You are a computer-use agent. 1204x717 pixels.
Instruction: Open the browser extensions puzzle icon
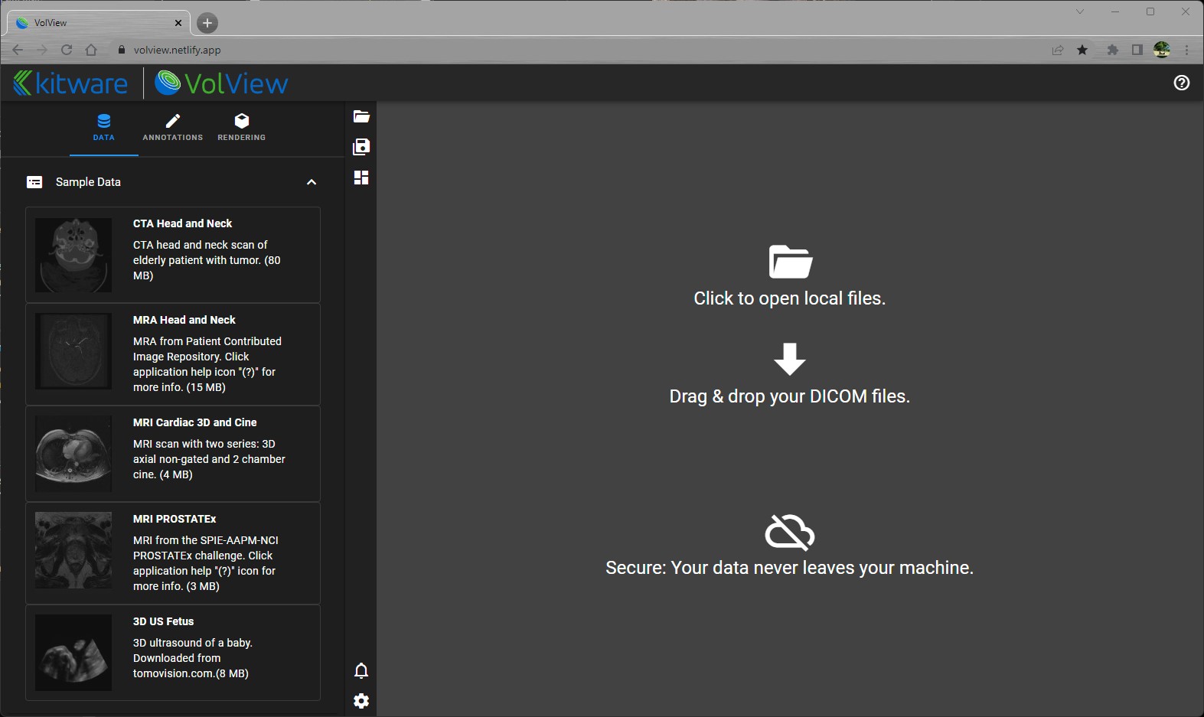[x=1113, y=50]
